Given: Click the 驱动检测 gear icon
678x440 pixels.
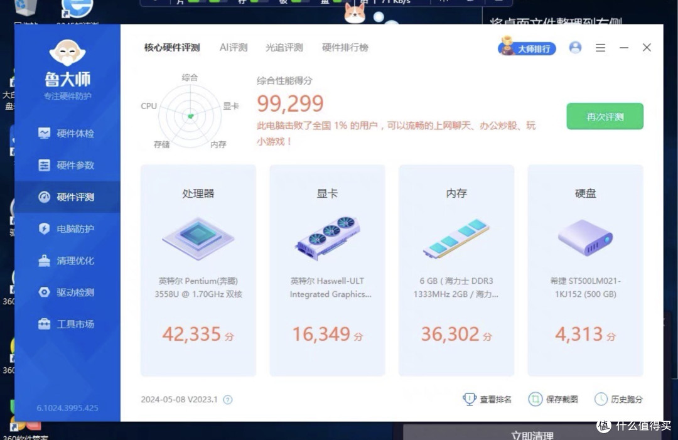Looking at the screenshot, I should click(x=44, y=292).
